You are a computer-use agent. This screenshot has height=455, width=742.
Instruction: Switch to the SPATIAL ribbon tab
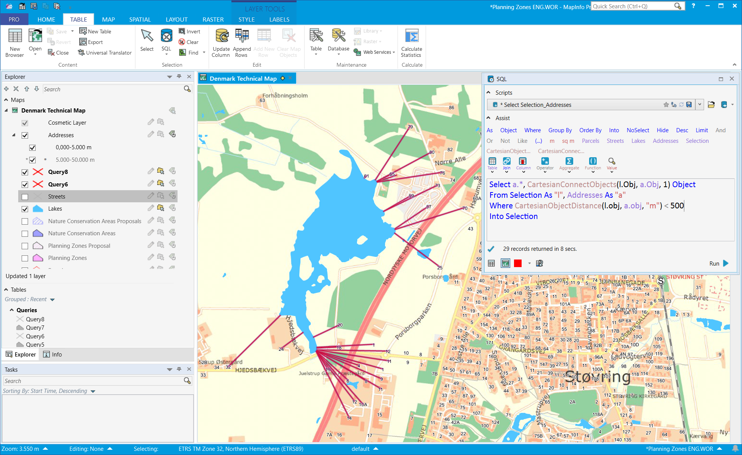(x=140, y=19)
